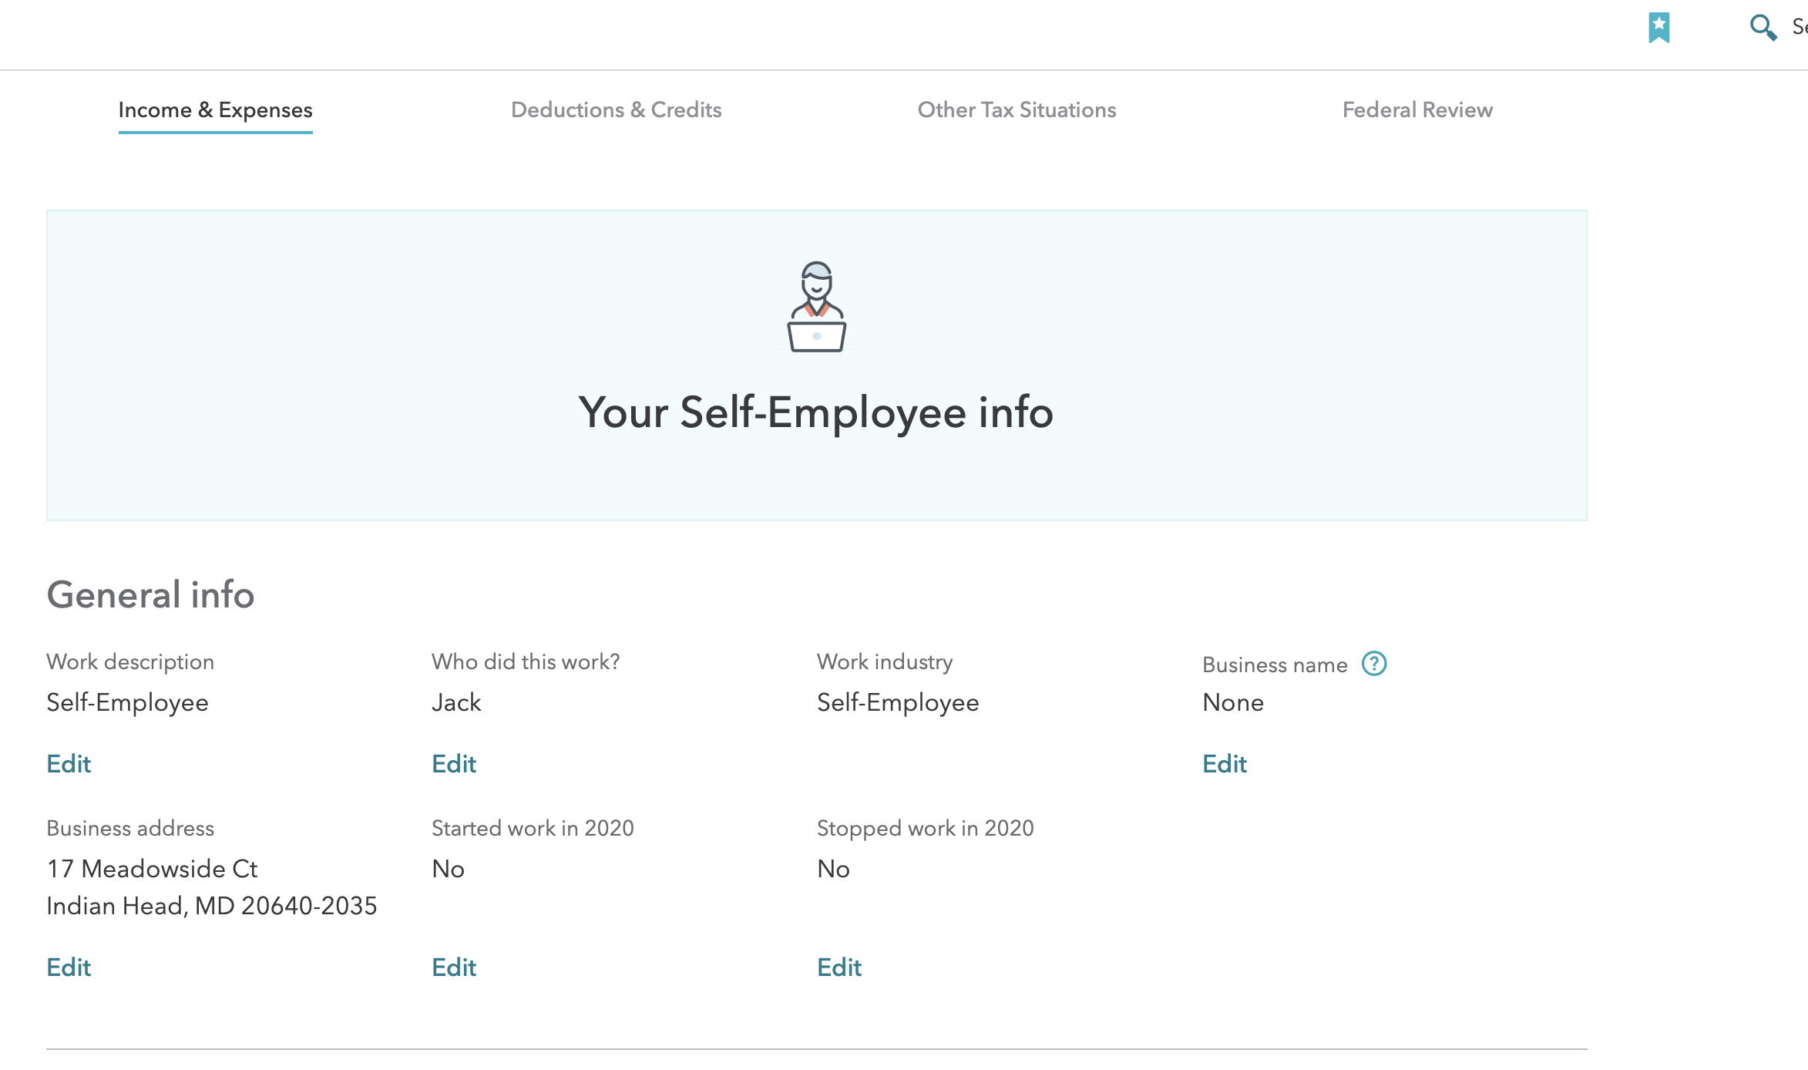Click the Your Self-Employee info heading
Screen dimensions: 1808x1070
click(816, 412)
